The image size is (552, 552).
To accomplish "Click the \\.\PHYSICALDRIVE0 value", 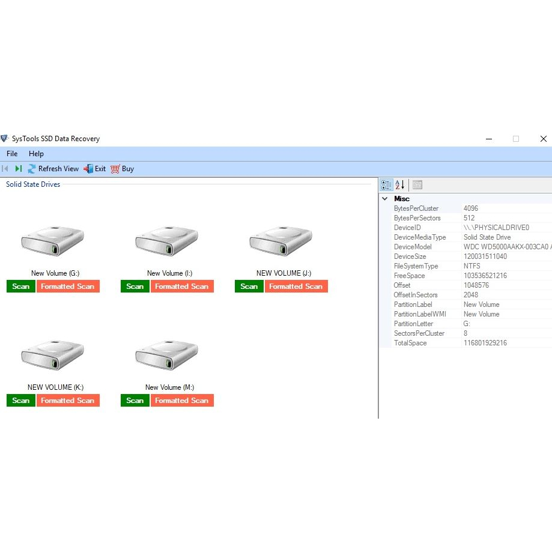I will click(x=496, y=228).
